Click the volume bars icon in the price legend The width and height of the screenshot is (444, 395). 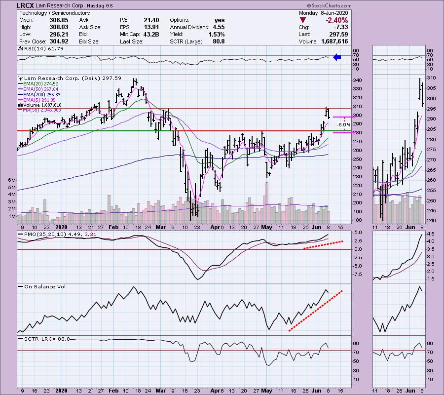(20, 105)
